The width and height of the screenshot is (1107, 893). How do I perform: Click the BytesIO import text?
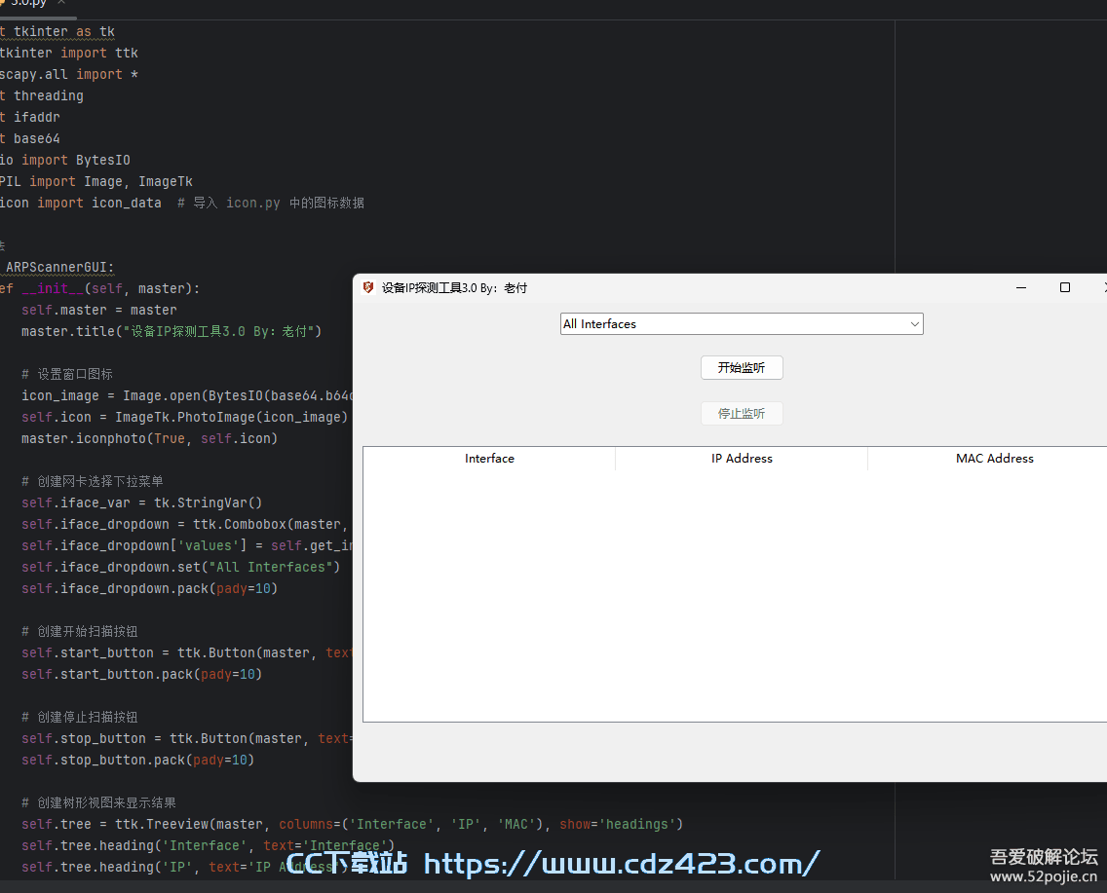click(x=103, y=160)
